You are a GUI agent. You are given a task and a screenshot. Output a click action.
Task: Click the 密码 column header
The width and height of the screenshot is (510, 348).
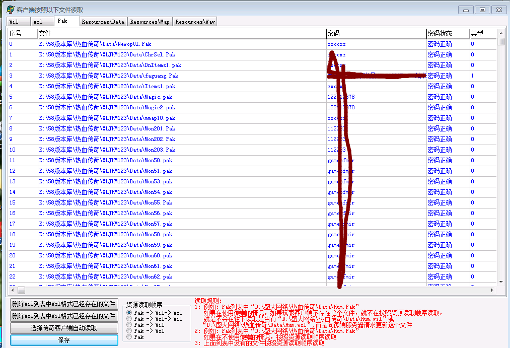[376, 33]
